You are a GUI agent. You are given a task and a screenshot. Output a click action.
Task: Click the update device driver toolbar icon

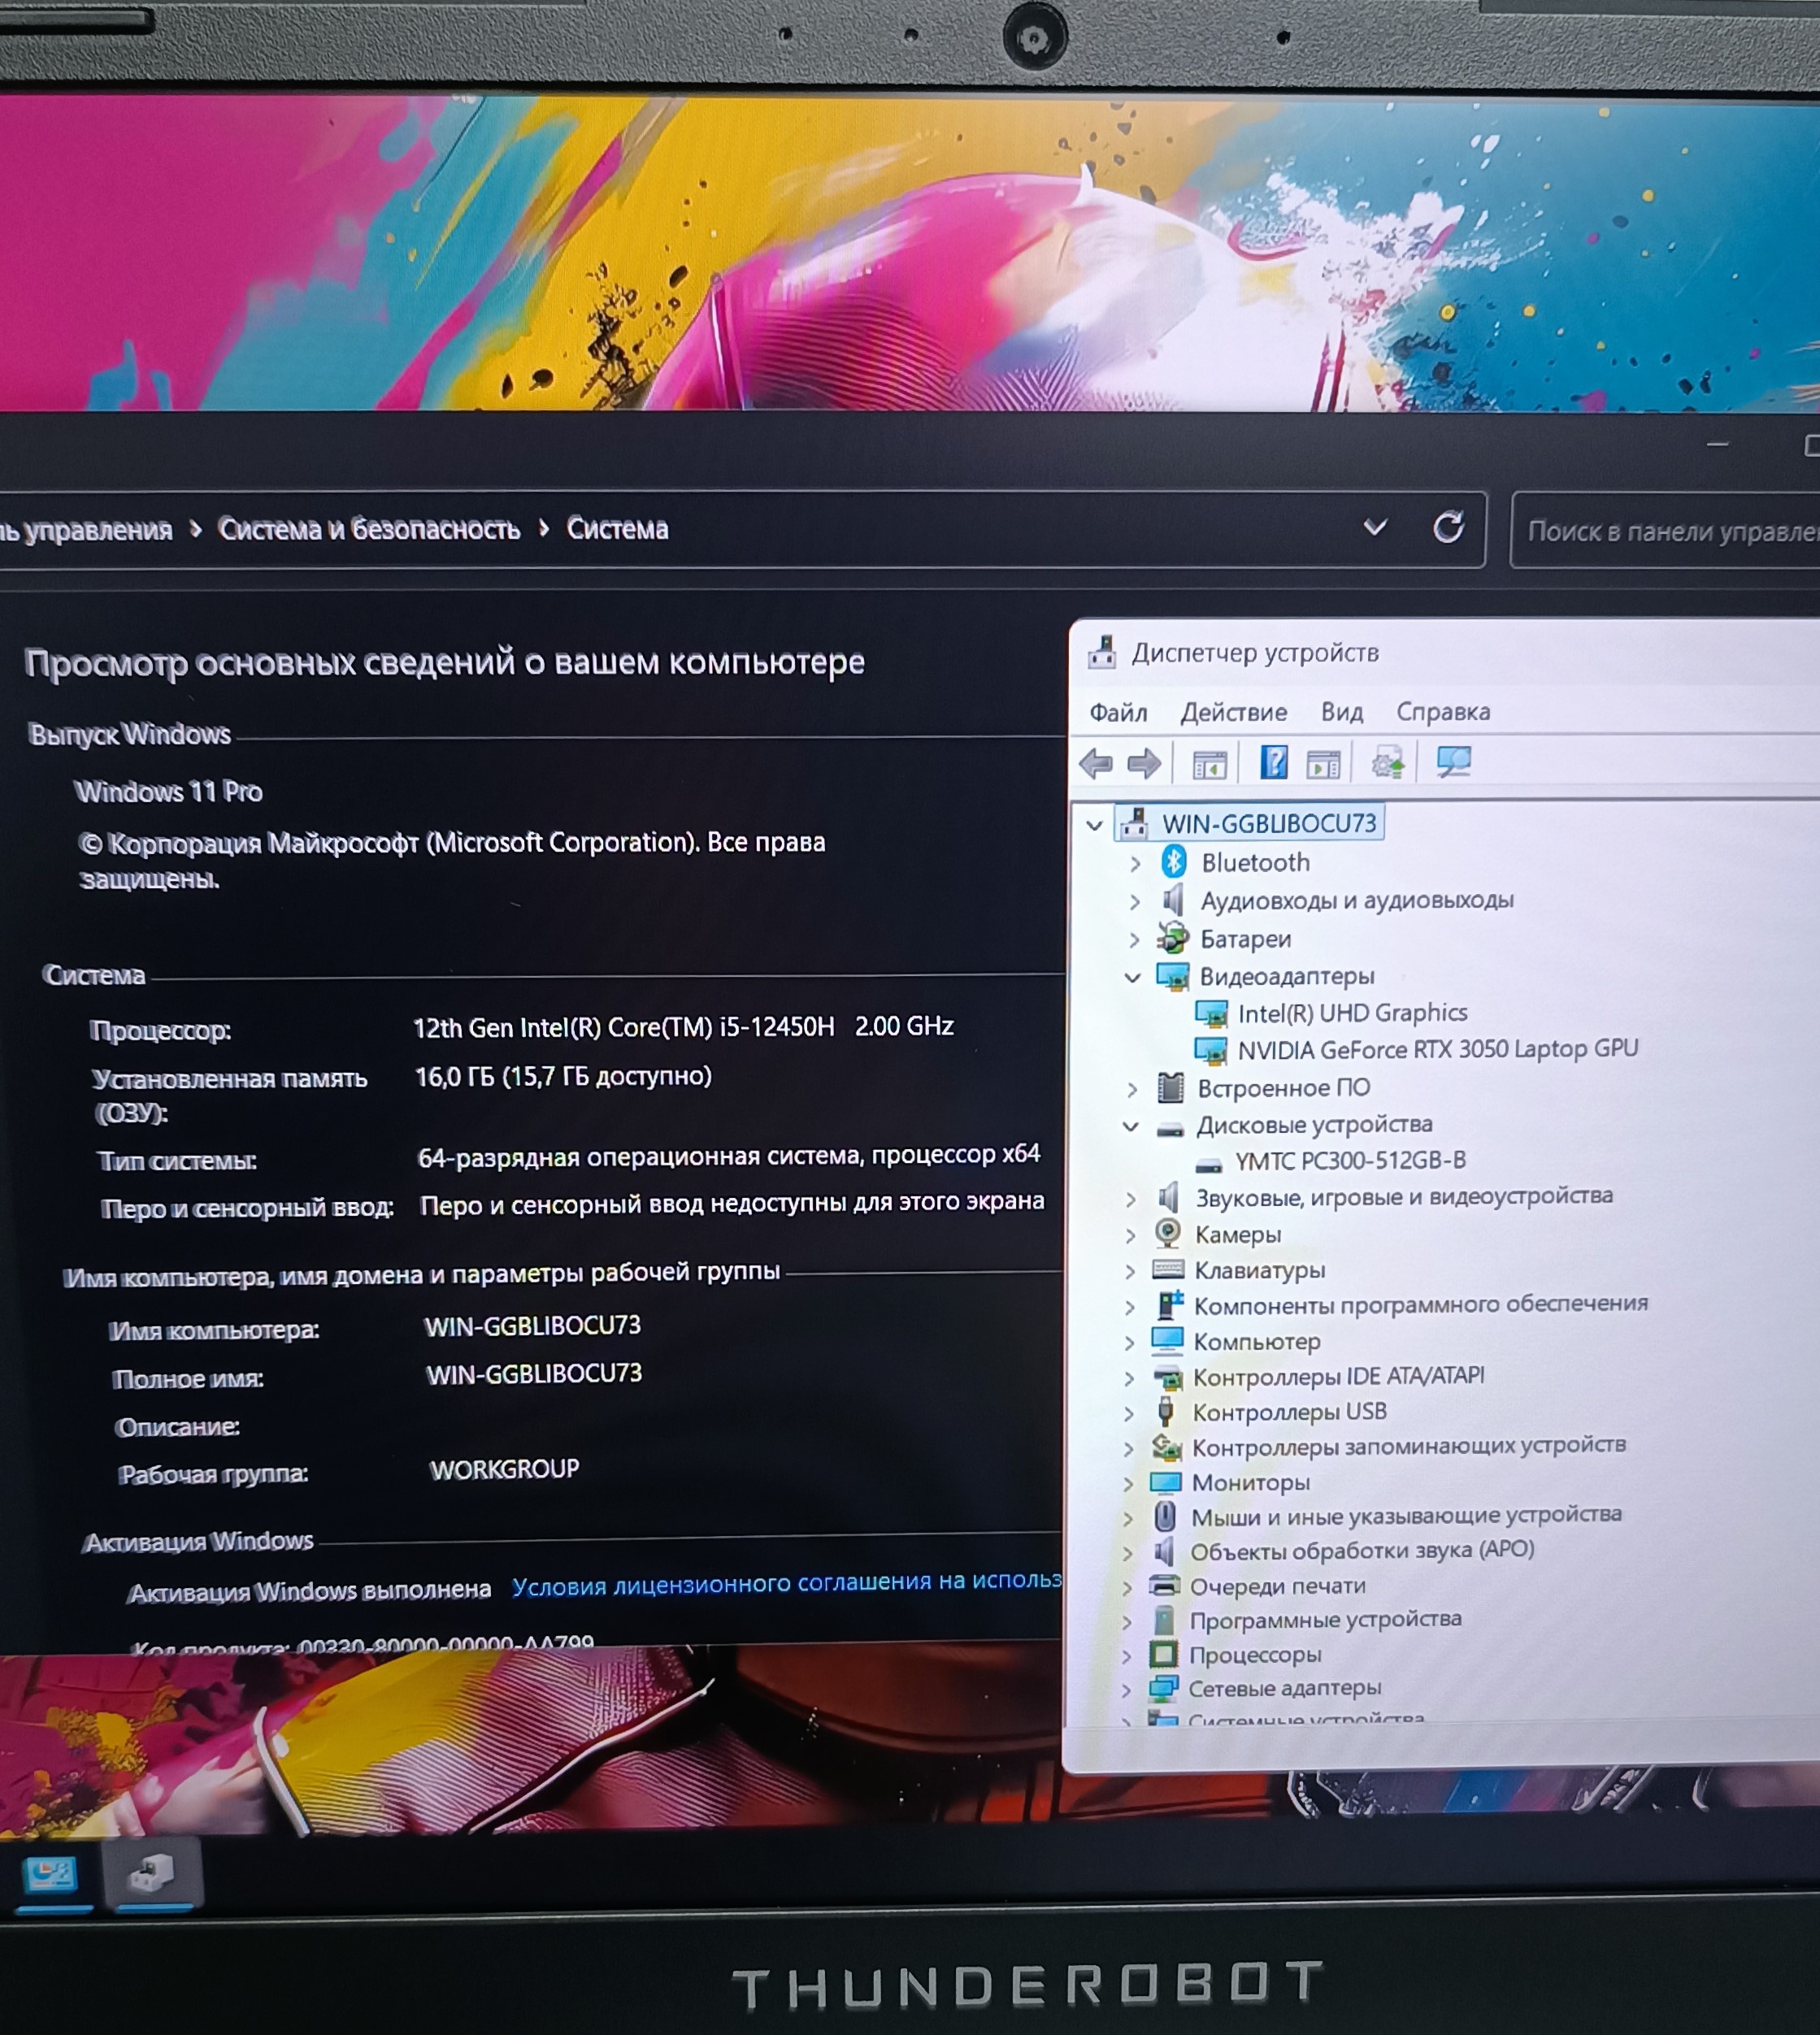click(1387, 765)
